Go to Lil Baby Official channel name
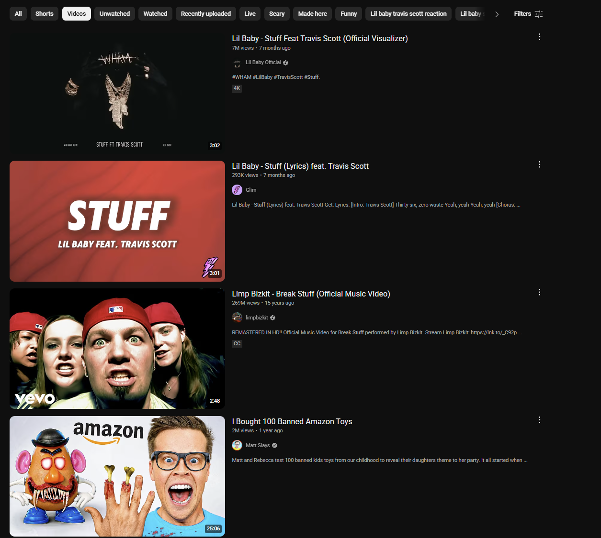This screenshot has height=538, width=601. (x=263, y=63)
